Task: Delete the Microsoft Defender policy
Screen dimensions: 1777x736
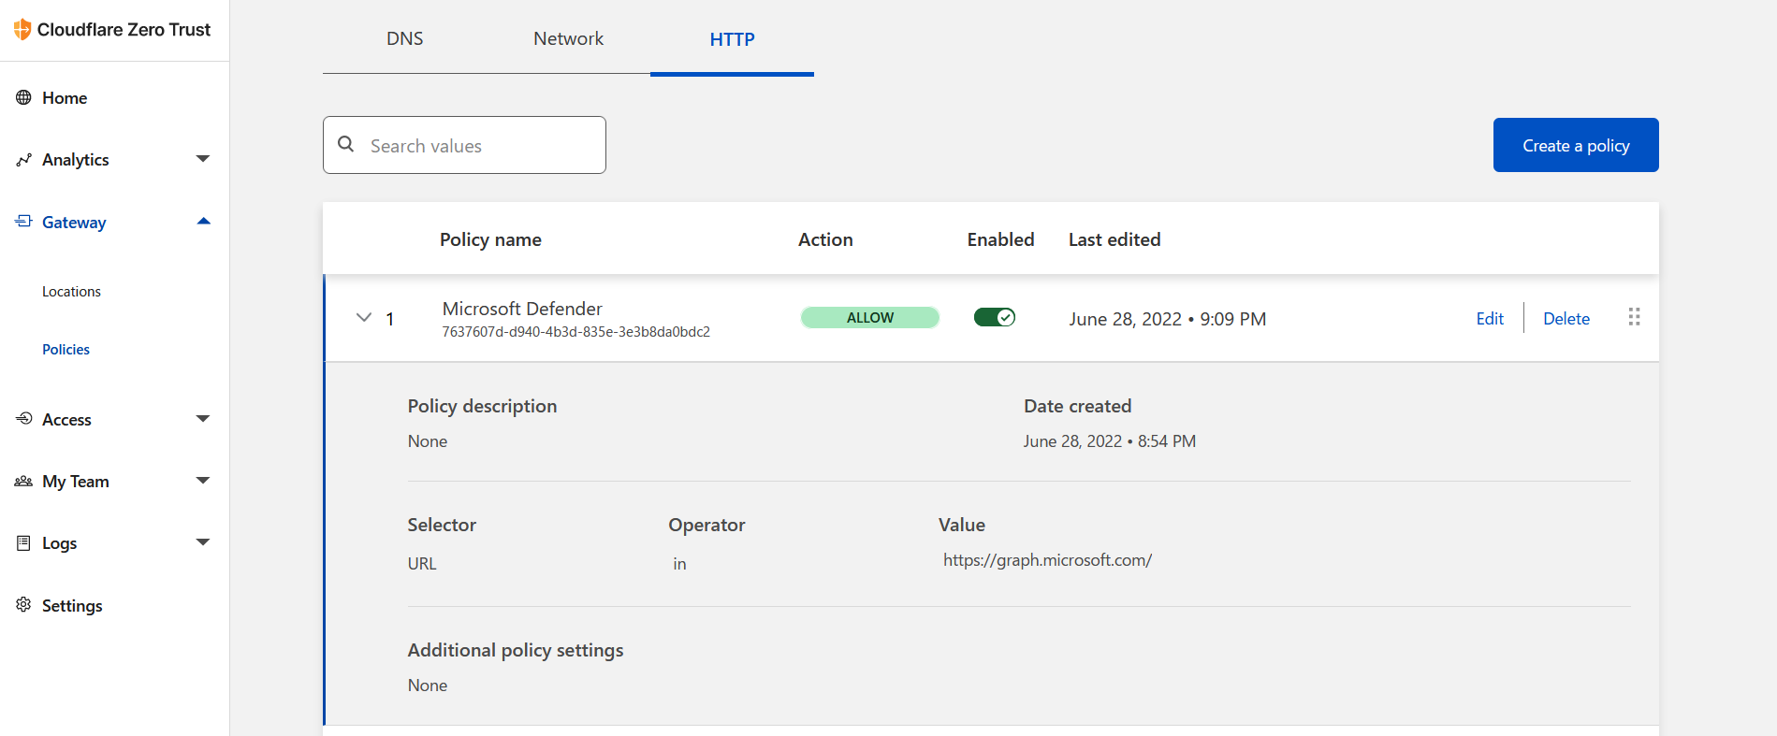Action: point(1566,319)
